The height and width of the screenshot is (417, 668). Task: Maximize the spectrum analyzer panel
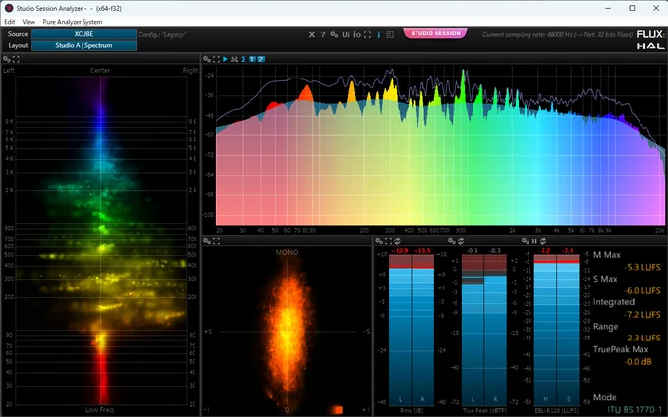pyautogui.click(x=216, y=59)
